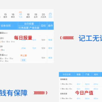
Task: Open the calendar (日历) icon
Action: [50, 16]
